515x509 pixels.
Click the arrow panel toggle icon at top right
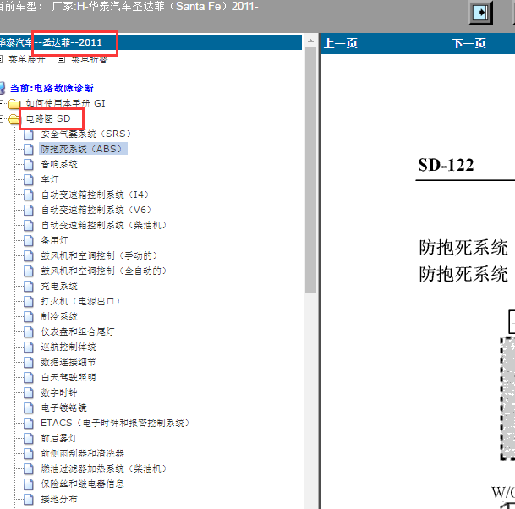(x=480, y=14)
